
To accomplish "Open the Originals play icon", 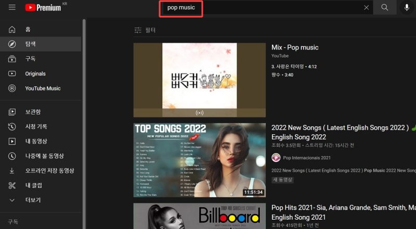I will (x=12, y=73).
